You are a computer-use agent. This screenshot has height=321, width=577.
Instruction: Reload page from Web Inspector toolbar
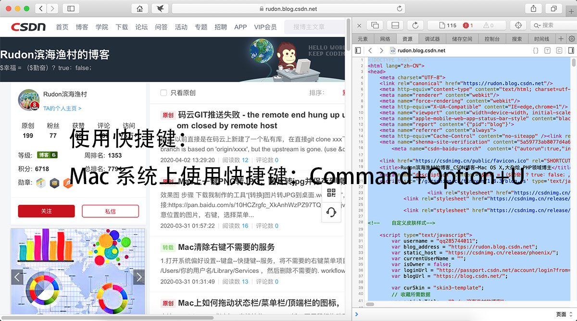[415, 25]
